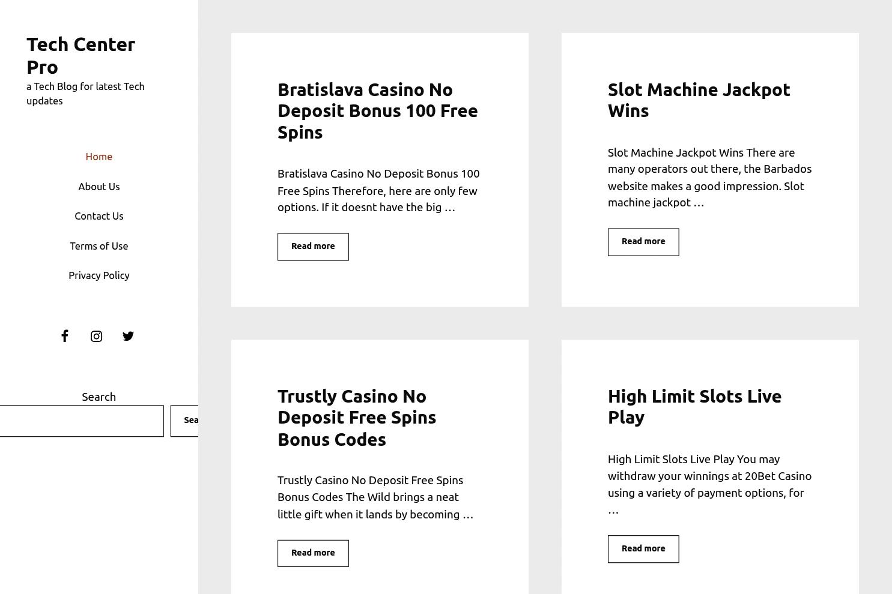
Task: Open the Instagram social icon
Action: (x=96, y=336)
